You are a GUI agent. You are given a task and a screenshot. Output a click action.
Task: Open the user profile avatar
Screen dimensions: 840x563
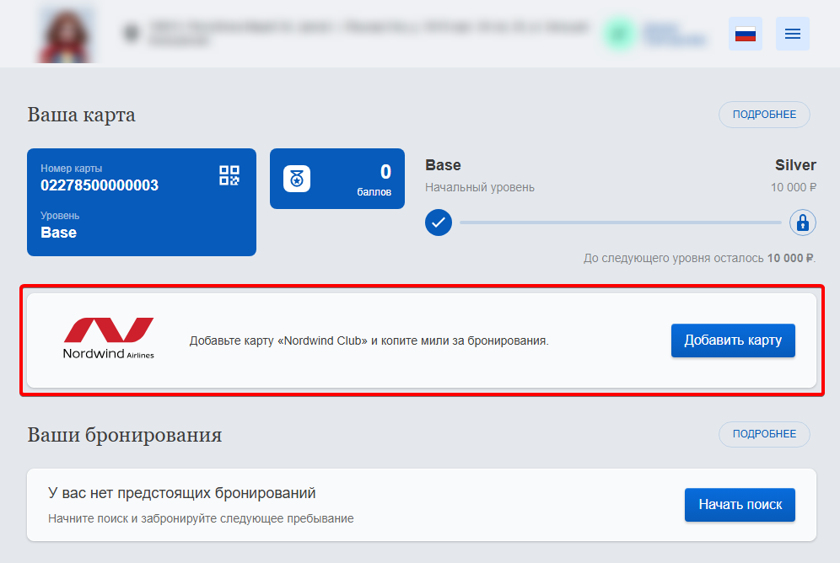tap(66, 35)
